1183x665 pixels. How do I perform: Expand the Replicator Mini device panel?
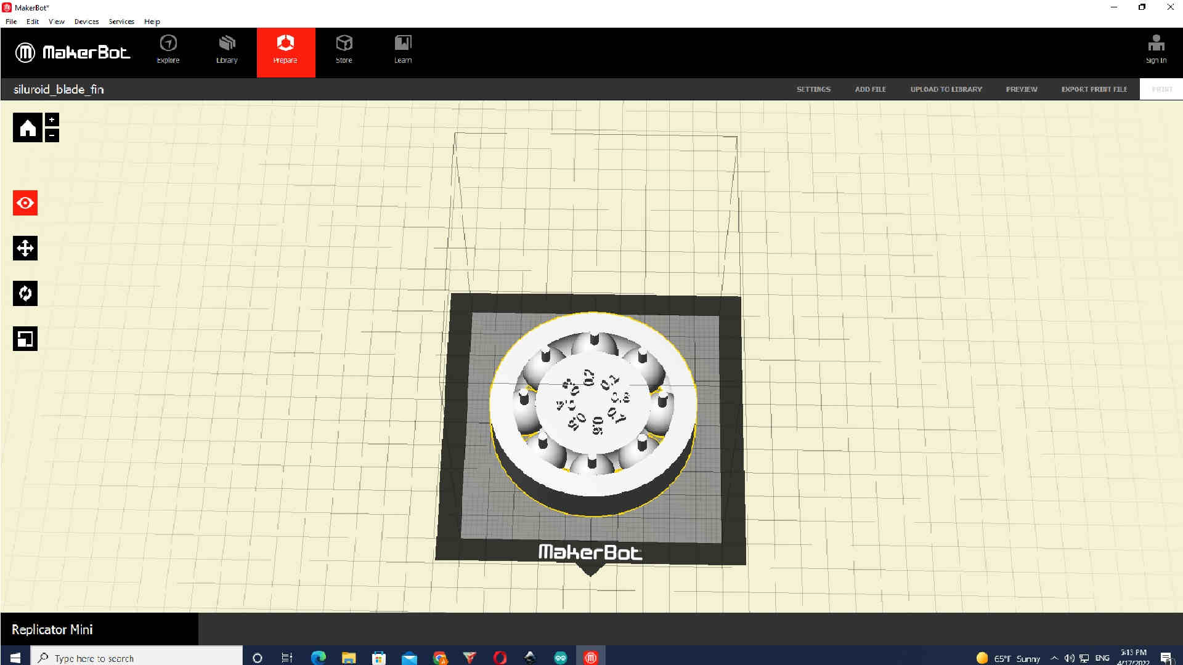point(52,629)
